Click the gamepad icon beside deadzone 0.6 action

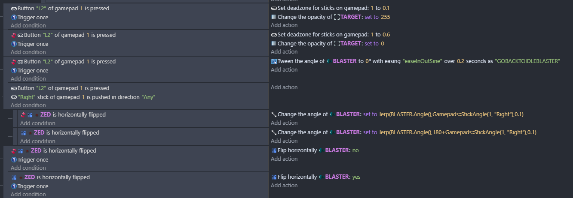pyautogui.click(x=274, y=35)
